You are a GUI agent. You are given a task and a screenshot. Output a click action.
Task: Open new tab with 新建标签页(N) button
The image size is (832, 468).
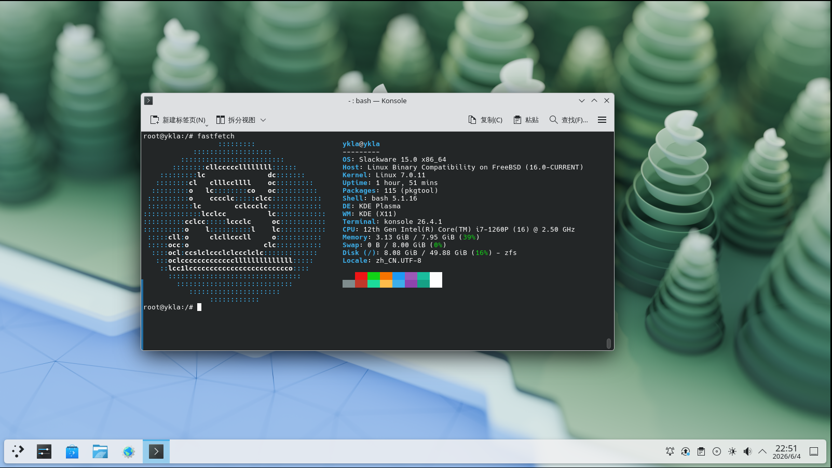(x=179, y=120)
